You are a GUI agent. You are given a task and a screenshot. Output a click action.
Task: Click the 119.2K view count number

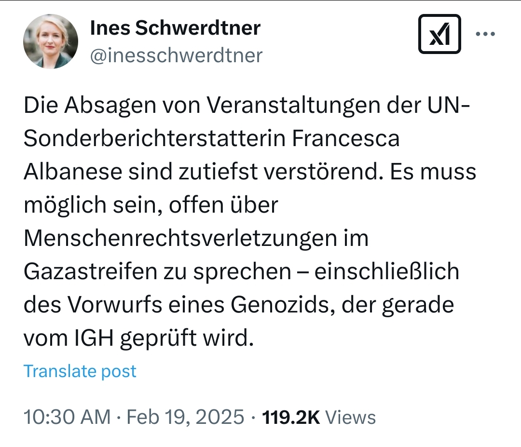[x=291, y=417]
